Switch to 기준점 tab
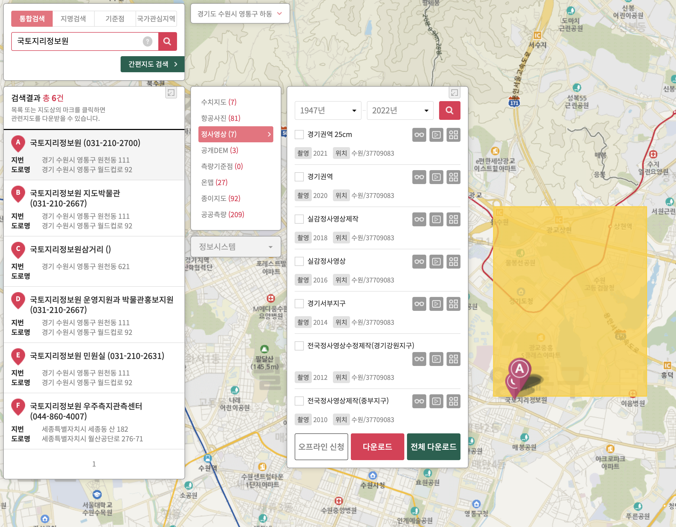 [115, 18]
